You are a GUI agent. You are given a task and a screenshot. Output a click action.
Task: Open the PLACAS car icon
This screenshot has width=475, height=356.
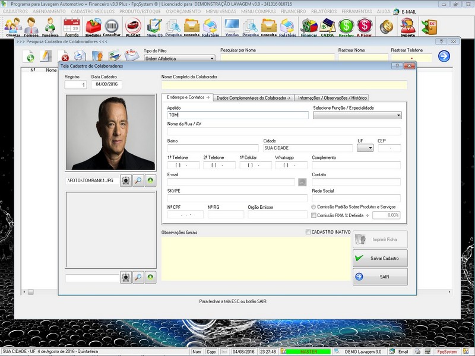coord(133,27)
